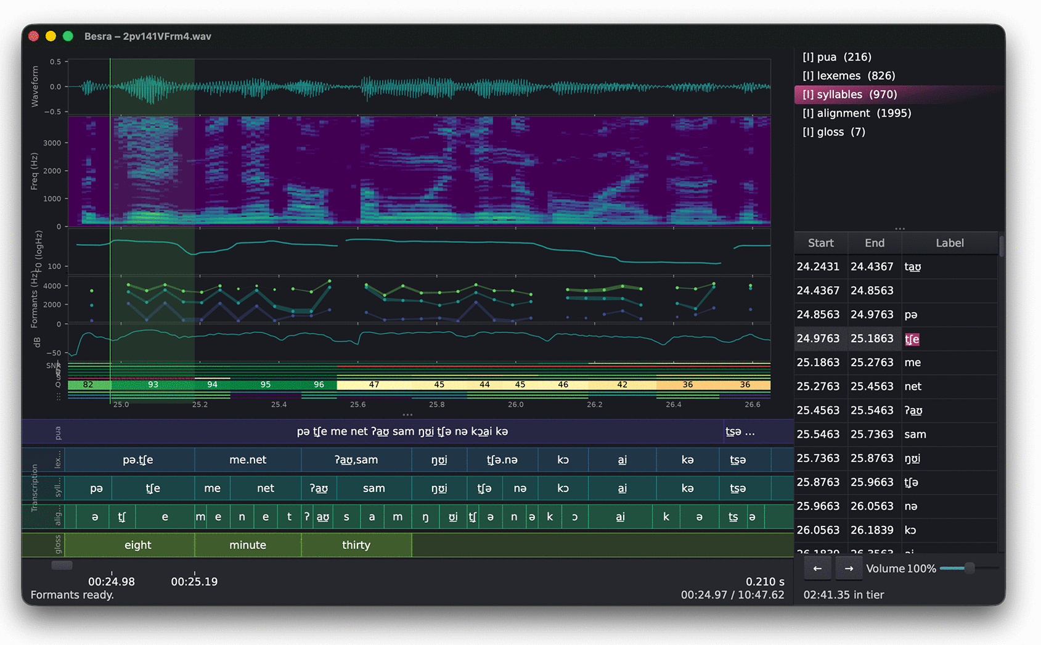Click the Start column header
This screenshot has width=1041, height=645.
[821, 243]
